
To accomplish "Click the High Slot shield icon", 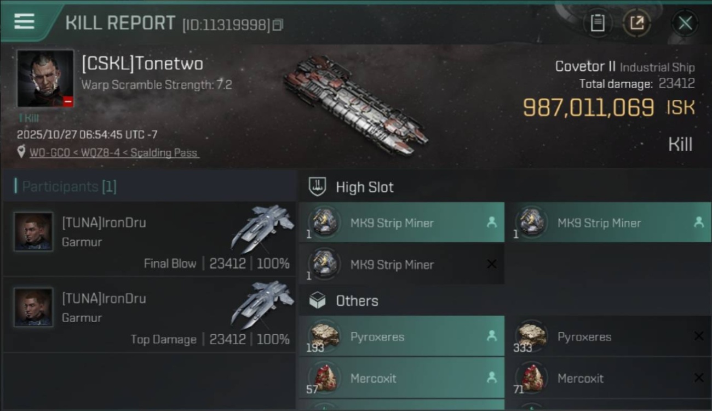I will point(318,187).
